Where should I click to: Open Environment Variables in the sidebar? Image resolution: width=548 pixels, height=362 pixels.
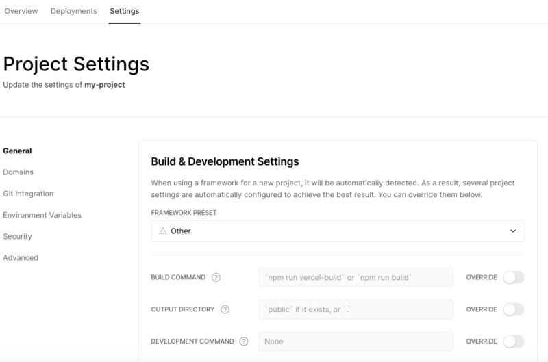42,215
